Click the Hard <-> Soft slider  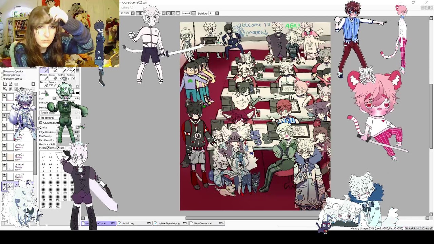click(x=68, y=144)
